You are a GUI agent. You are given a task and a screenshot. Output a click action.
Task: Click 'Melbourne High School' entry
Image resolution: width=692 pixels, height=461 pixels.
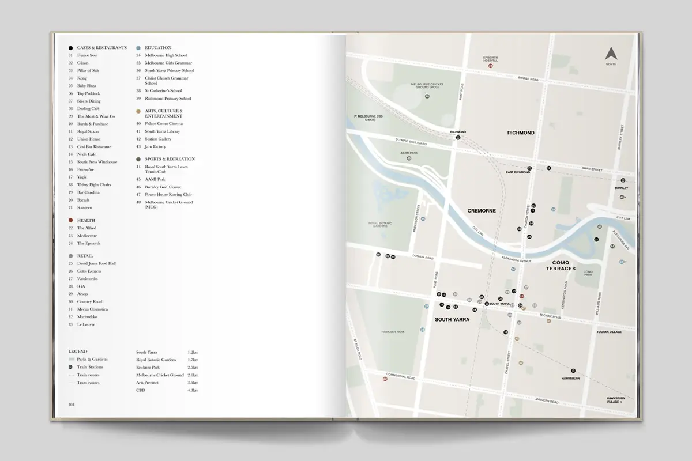pyautogui.click(x=166, y=55)
